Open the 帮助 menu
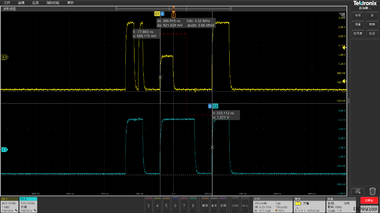380x213 pixels. [x=70, y=3]
